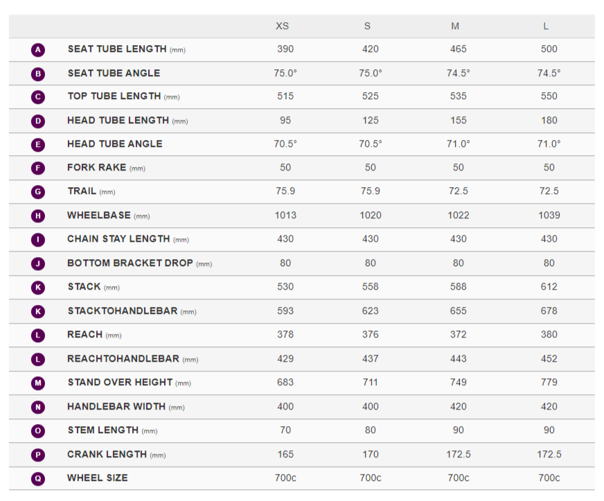Click the J badge for bottom bracket drop
The image size is (604, 501).
pyautogui.click(x=38, y=264)
